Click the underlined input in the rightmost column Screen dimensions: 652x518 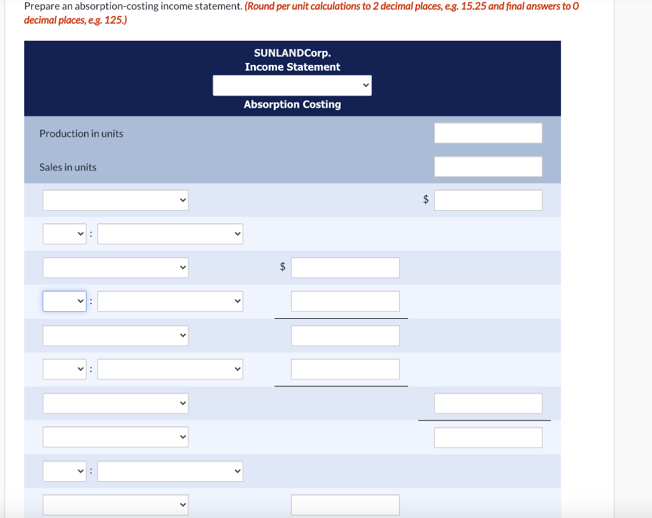[x=488, y=403]
